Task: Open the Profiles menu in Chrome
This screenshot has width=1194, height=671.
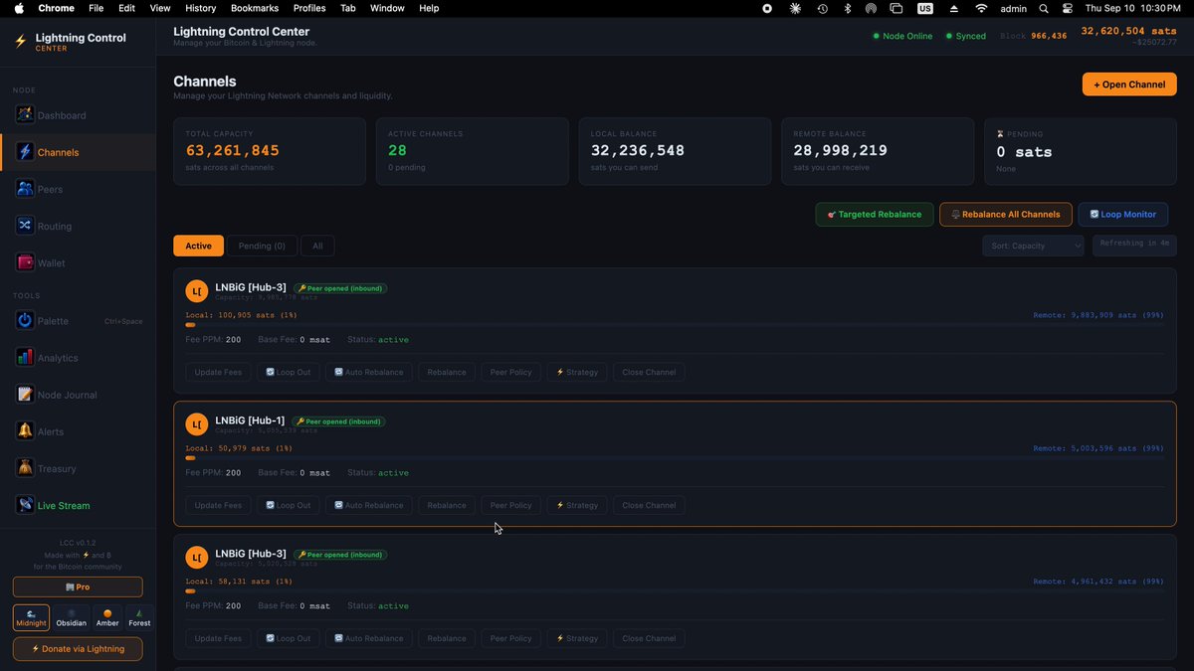Action: pyautogui.click(x=309, y=8)
